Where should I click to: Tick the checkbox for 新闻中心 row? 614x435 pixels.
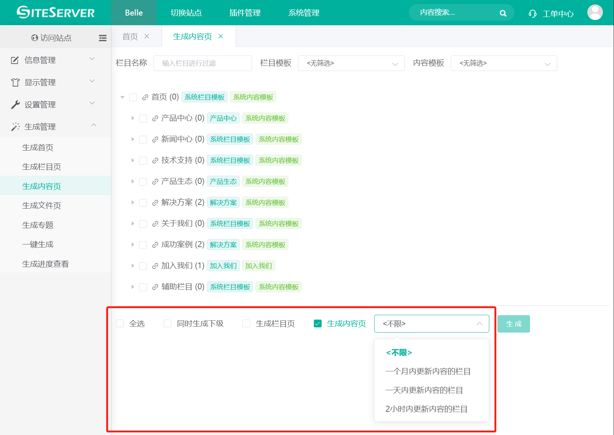[x=143, y=139]
